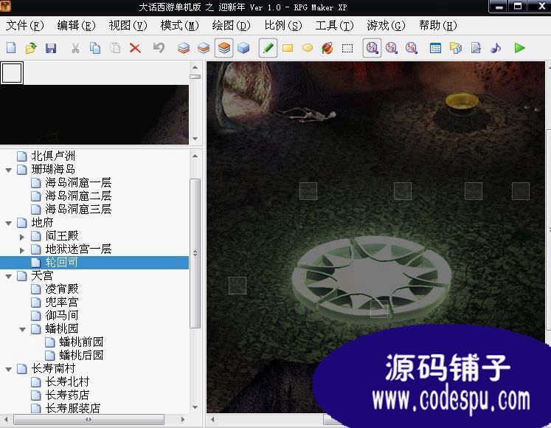This screenshot has width=551, height=428.
Task: Open the 工具(T) menu
Action: (334, 25)
